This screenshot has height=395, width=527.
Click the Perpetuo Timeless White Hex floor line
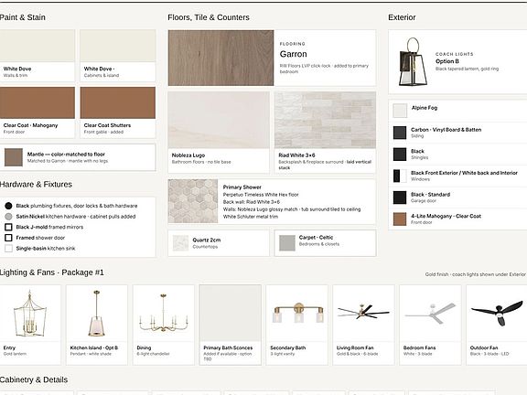(261, 195)
